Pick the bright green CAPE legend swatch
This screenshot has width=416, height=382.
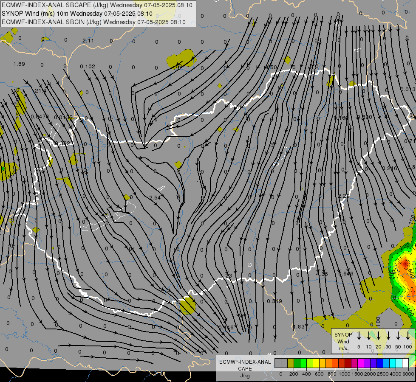tap(303, 363)
